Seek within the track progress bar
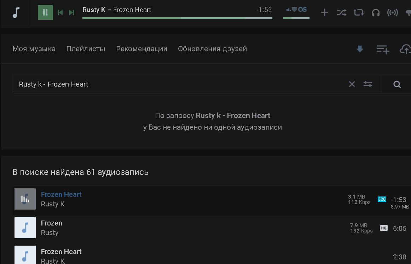The image size is (411, 264). pyautogui.click(x=177, y=18)
